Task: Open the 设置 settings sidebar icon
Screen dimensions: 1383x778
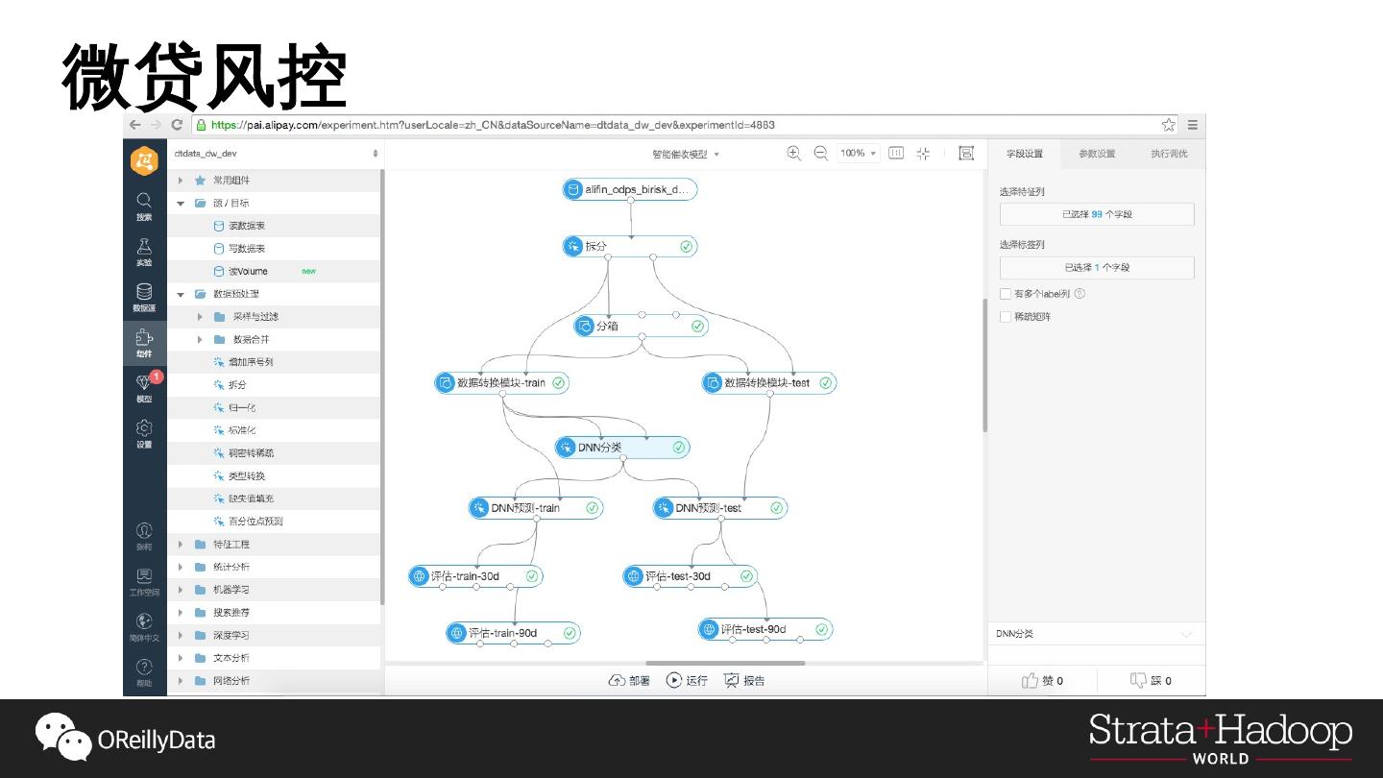Action: coord(143,434)
